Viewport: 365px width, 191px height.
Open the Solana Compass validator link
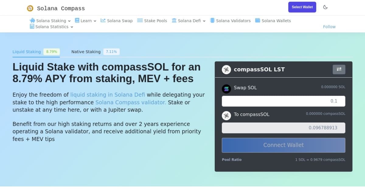(130, 102)
